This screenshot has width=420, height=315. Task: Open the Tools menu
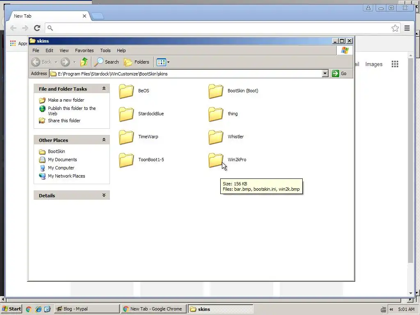pos(105,50)
